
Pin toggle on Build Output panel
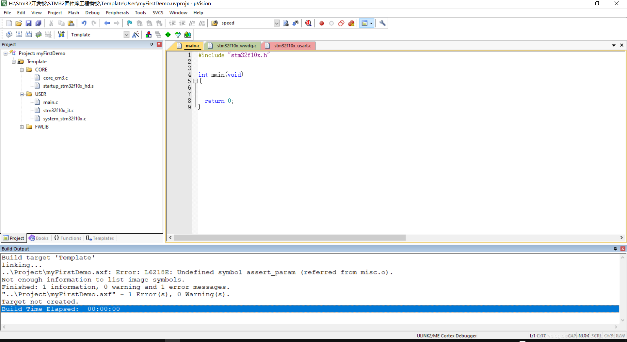pyautogui.click(x=615, y=249)
